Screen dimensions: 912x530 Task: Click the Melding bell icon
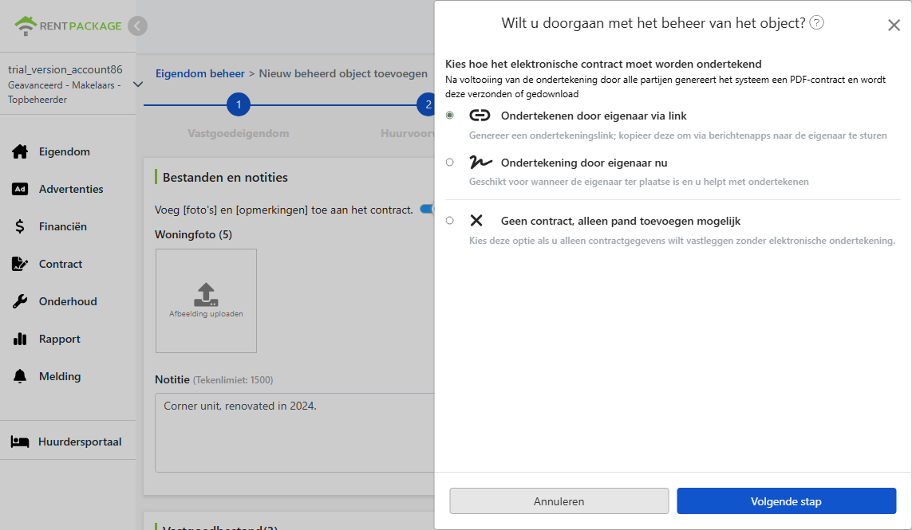20,376
